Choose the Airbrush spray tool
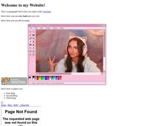 [30, 45]
